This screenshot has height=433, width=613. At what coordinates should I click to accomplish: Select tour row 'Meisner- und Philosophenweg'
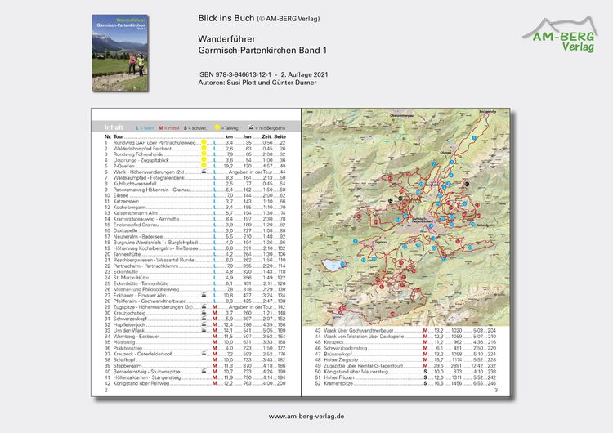pyautogui.click(x=195, y=289)
